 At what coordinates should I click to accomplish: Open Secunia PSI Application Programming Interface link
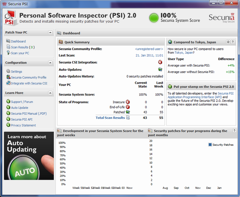[x=200, y=95]
